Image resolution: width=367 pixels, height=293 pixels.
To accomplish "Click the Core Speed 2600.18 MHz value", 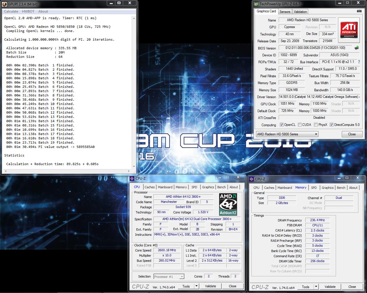I will click(167, 250).
